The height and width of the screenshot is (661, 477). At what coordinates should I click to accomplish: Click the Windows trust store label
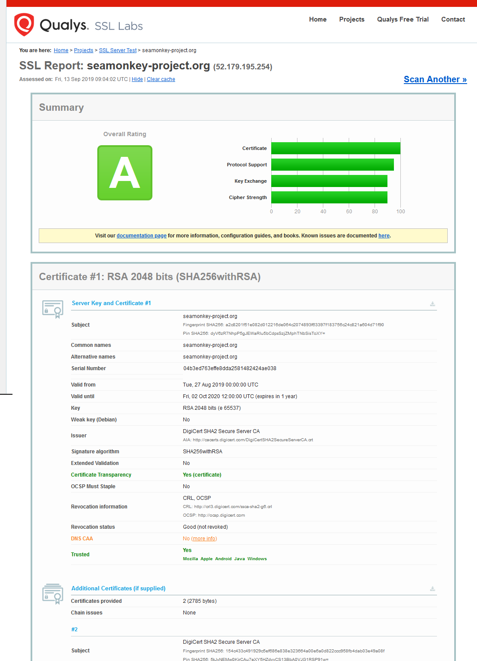(257, 559)
